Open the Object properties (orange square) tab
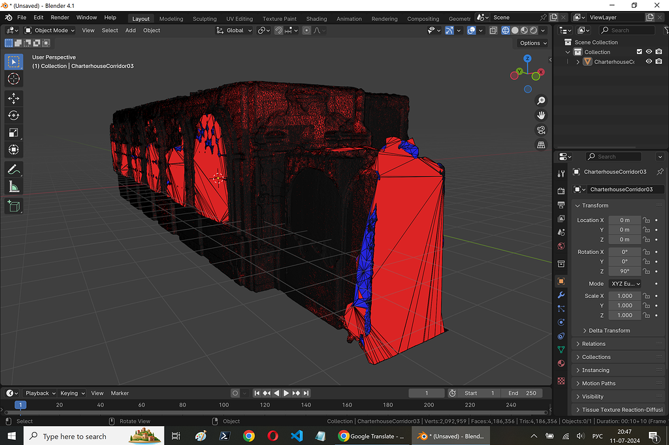The height and width of the screenshot is (445, 669). 561,281
